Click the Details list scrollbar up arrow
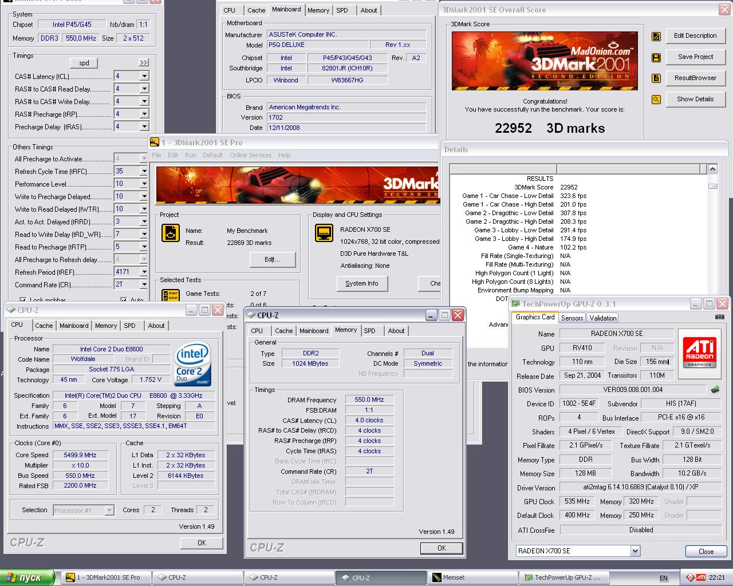Screen dimensions: 733x586 click(x=712, y=169)
